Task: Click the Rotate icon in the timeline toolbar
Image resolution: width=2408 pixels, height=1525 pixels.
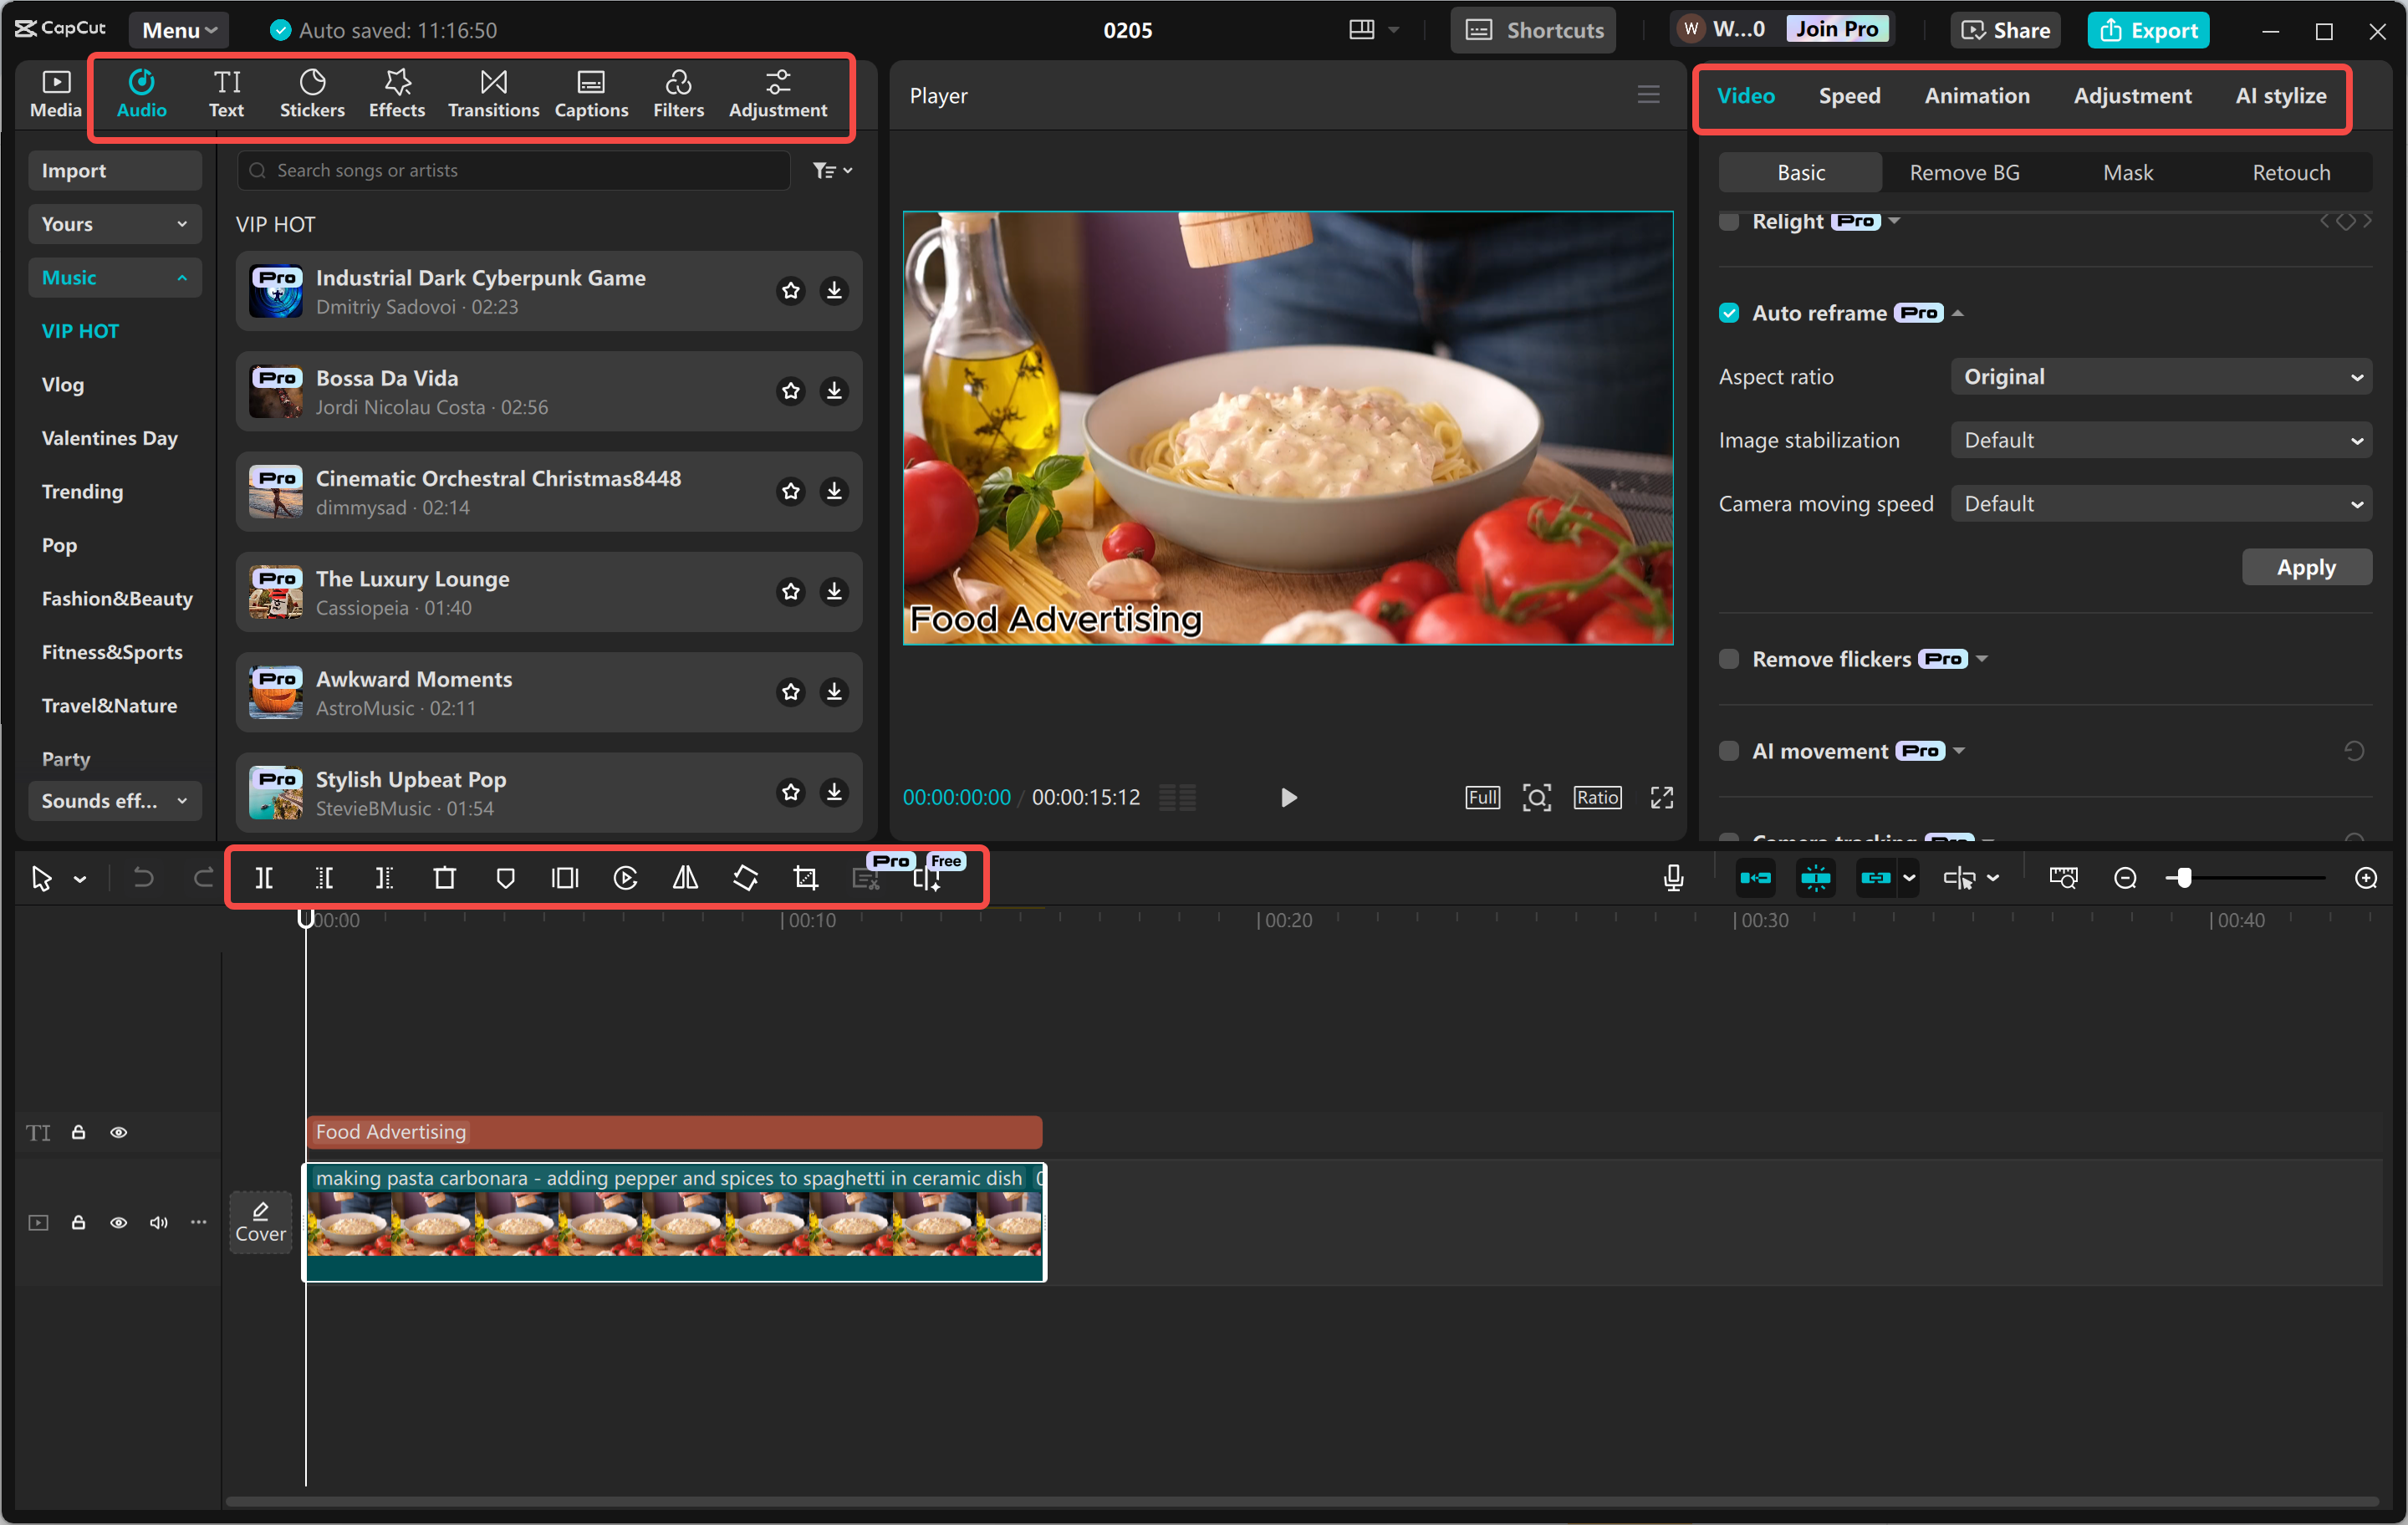Action: tap(745, 877)
